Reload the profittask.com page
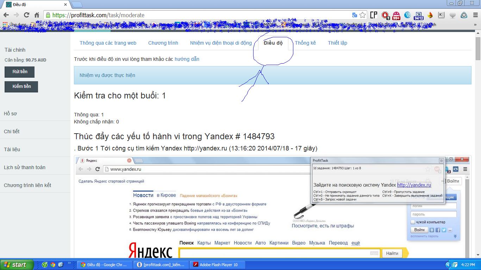The image size is (481, 270). tap(26, 15)
